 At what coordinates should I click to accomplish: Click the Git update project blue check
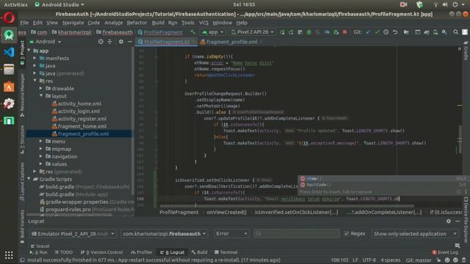[368, 32]
